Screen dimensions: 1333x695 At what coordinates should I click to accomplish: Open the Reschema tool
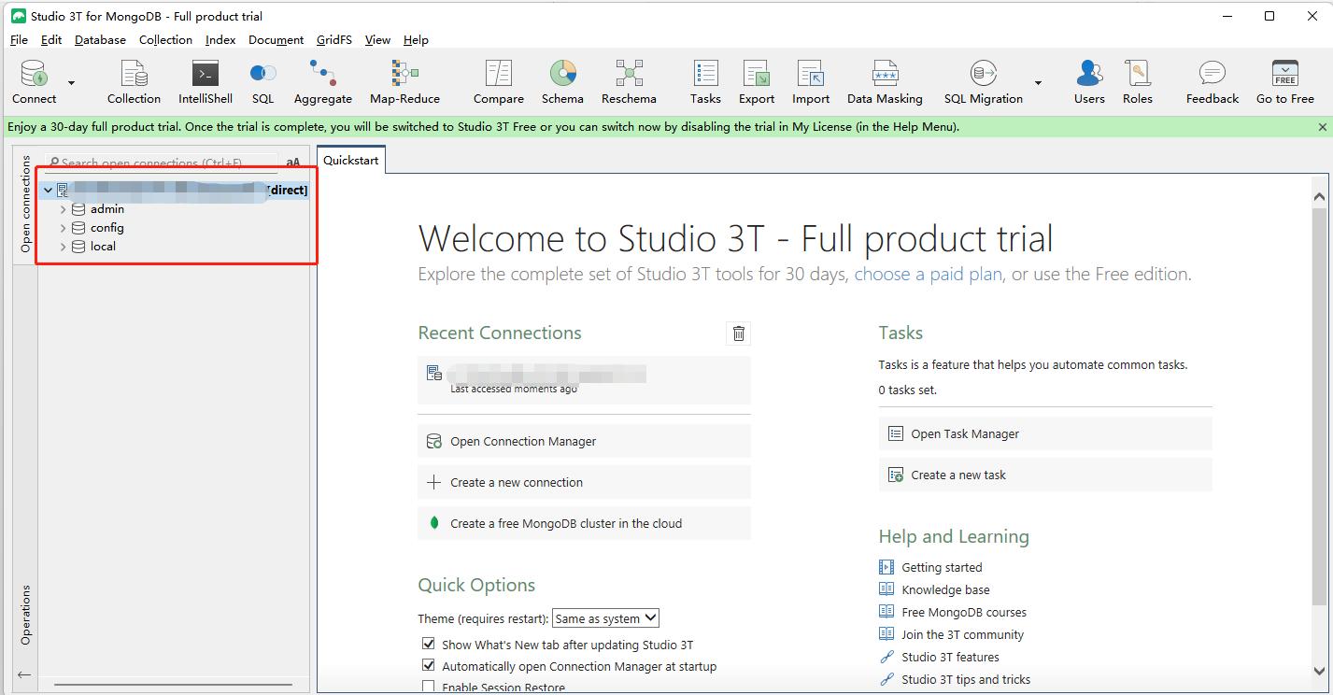click(629, 82)
